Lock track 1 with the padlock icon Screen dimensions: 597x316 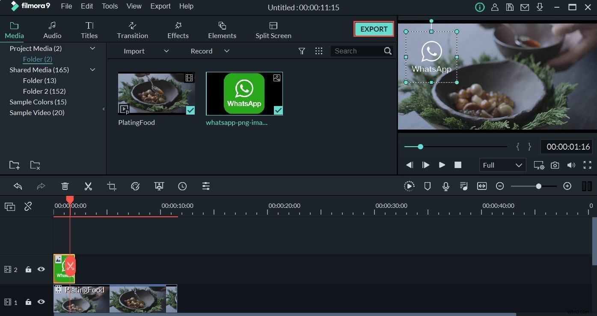pyautogui.click(x=28, y=302)
